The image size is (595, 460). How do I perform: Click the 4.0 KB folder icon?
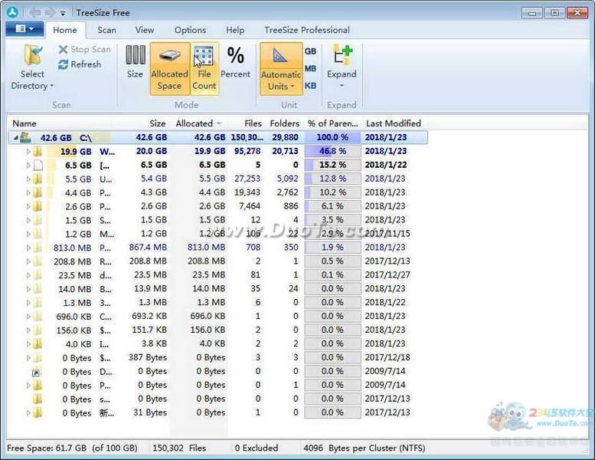coord(38,343)
